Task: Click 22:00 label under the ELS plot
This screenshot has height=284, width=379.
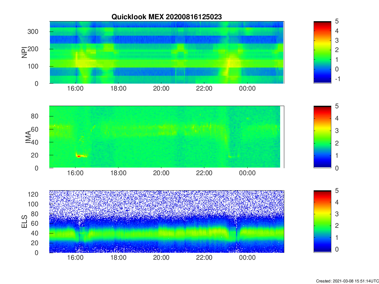Action: coord(204,258)
